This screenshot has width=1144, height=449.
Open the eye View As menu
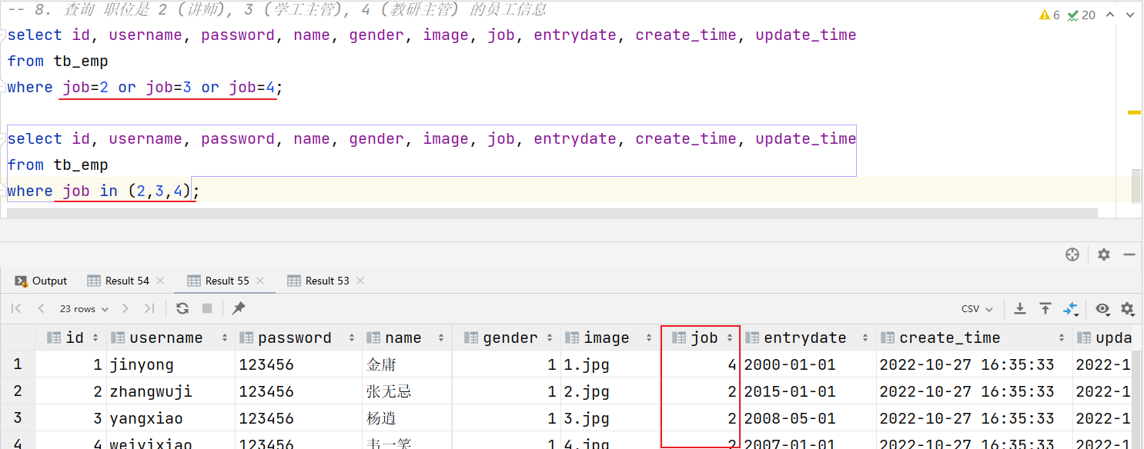click(1102, 309)
